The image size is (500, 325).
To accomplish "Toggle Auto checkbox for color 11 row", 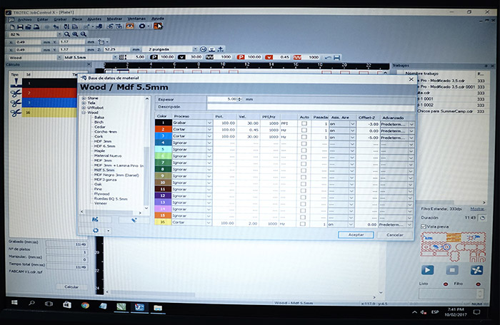I will pyautogui.click(x=304, y=190).
